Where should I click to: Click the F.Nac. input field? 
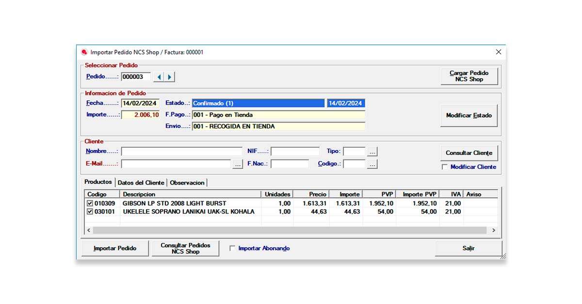tap(290, 164)
